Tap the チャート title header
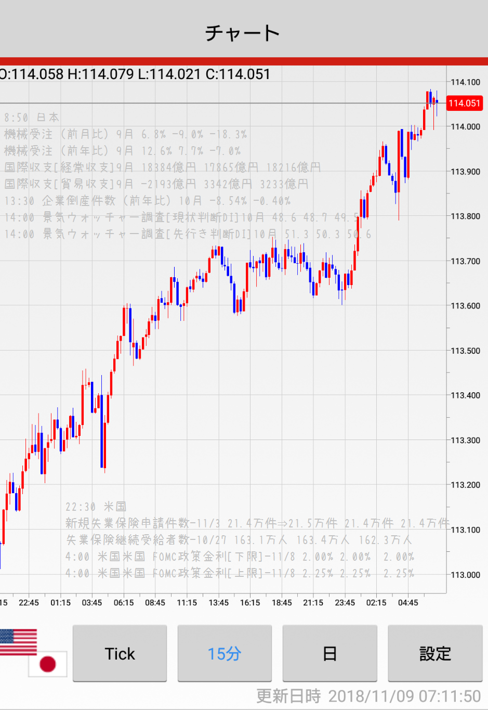 point(243,33)
